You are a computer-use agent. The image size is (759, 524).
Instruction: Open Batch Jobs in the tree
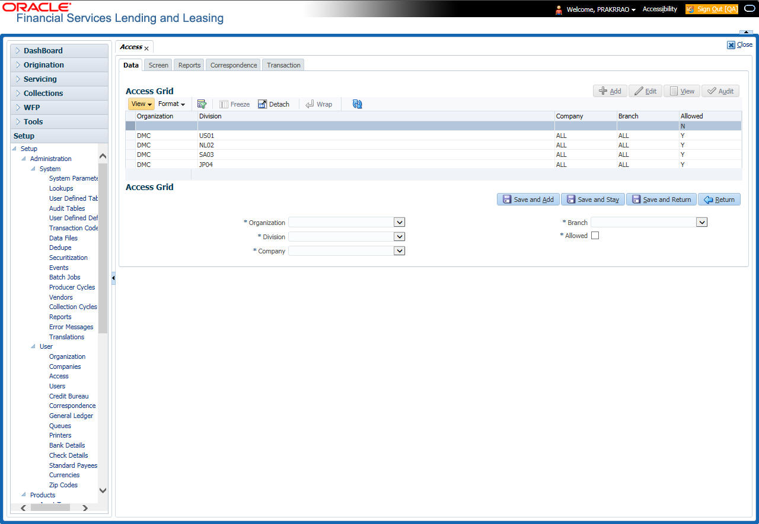65,277
